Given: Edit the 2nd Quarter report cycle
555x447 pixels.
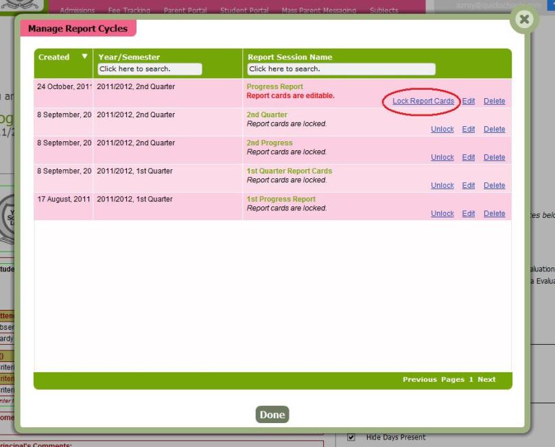Looking at the screenshot, I should [x=469, y=130].
